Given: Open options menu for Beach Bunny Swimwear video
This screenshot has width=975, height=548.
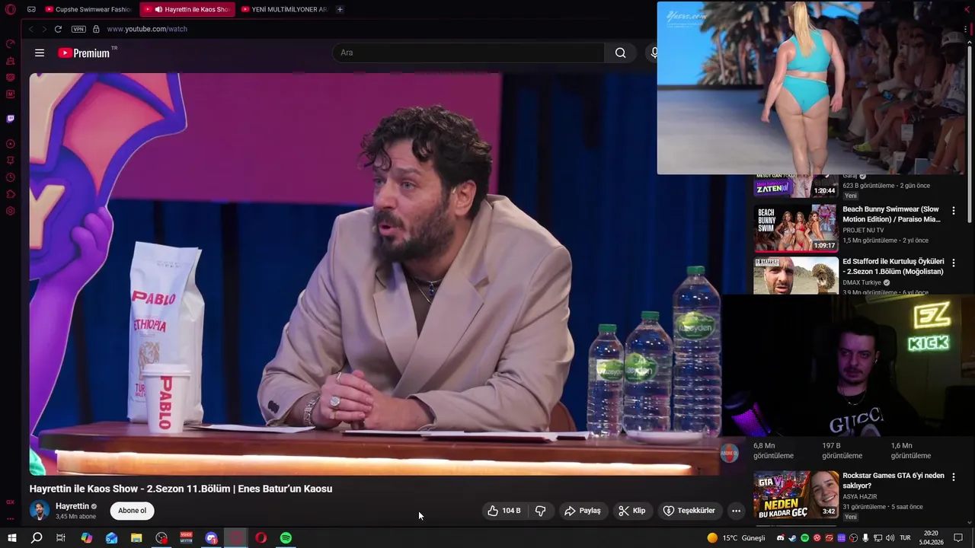Looking at the screenshot, I should pos(954,210).
